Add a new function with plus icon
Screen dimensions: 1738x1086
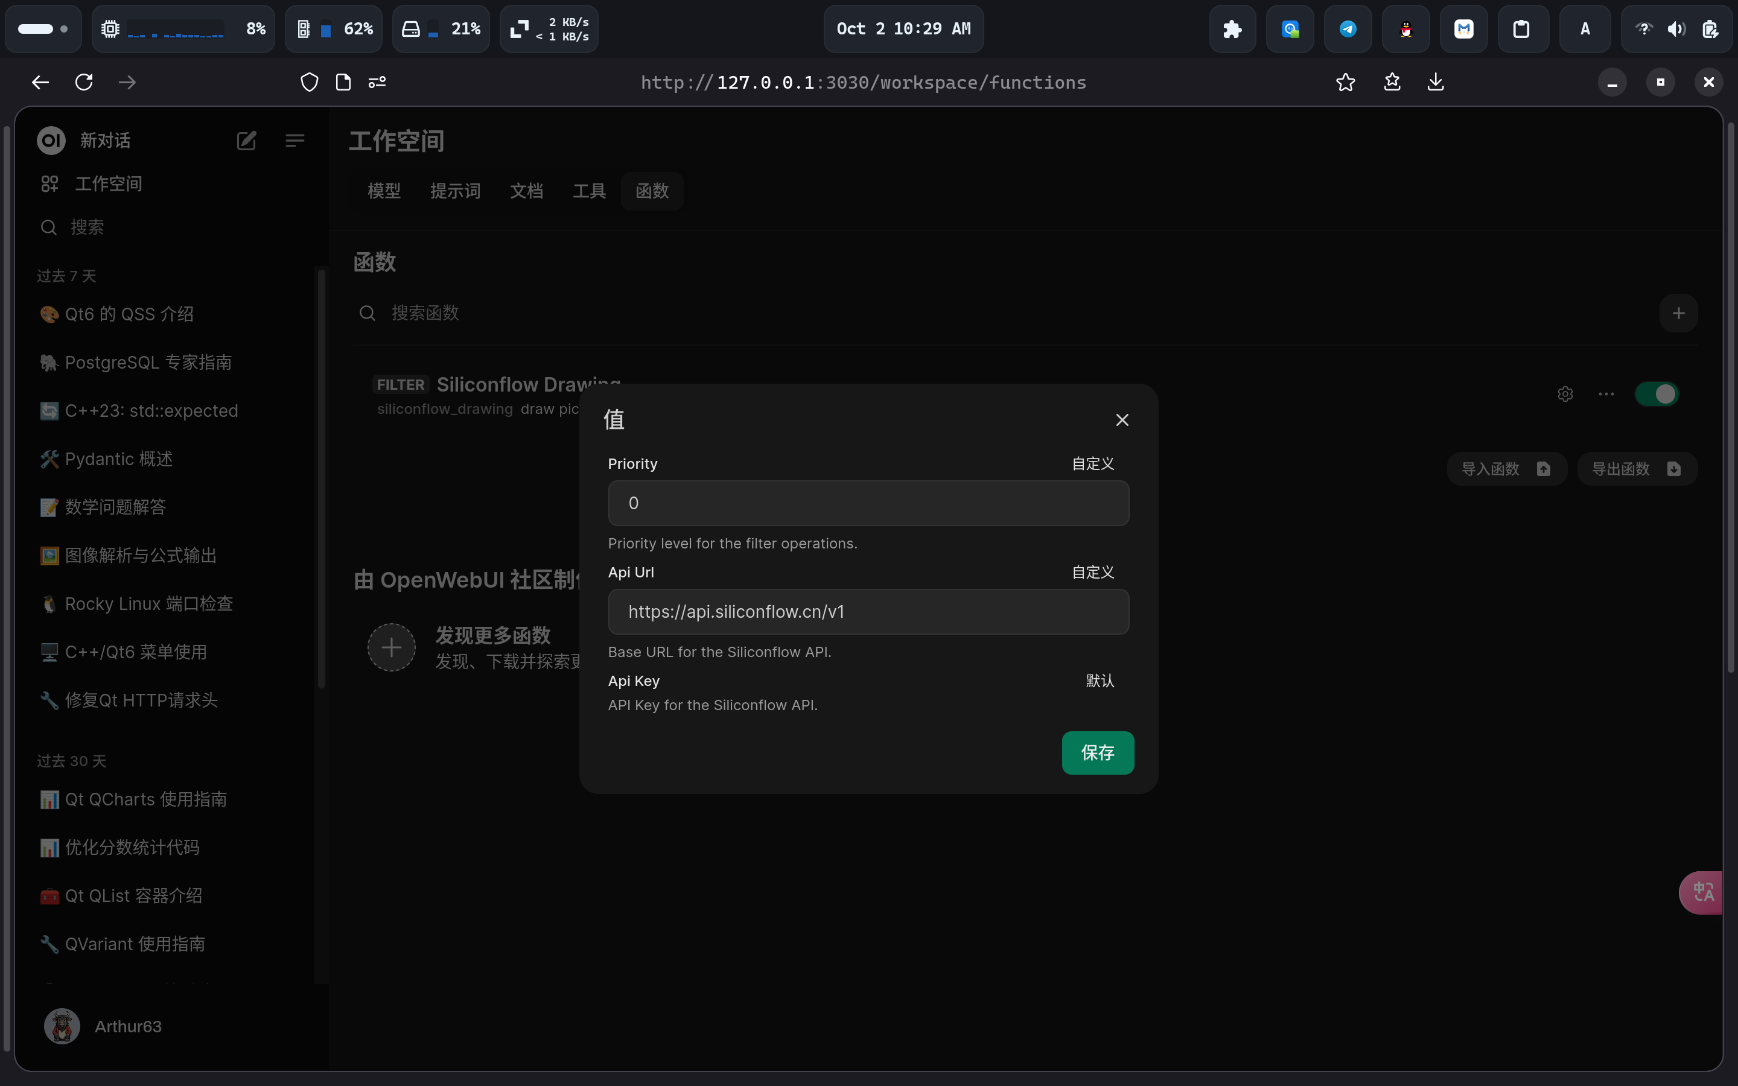(x=1678, y=313)
